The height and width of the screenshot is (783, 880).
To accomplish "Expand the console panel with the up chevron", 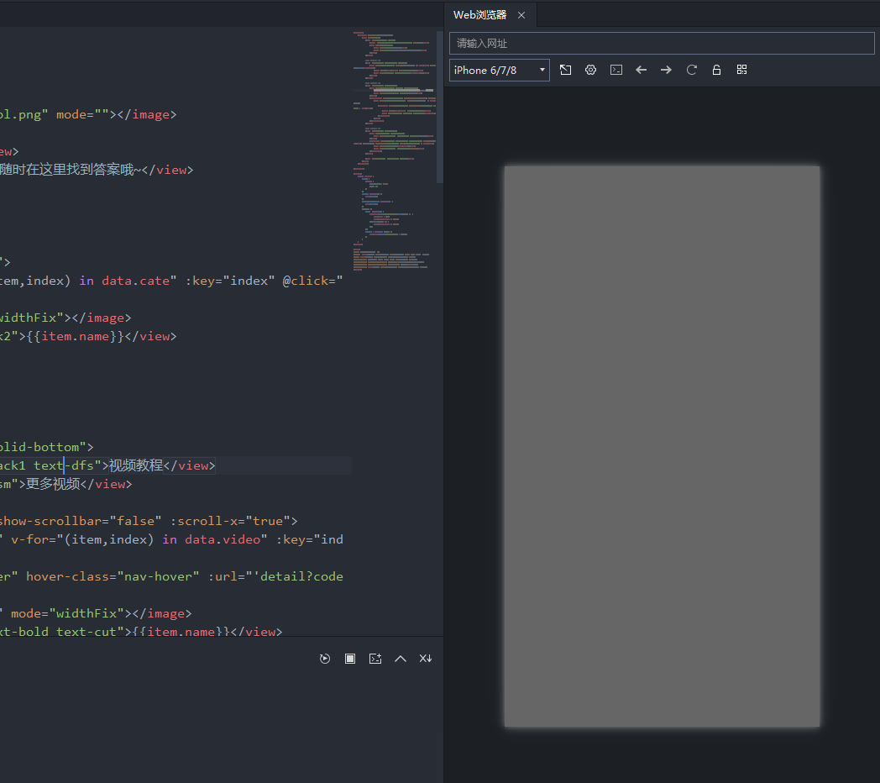I will (x=401, y=659).
